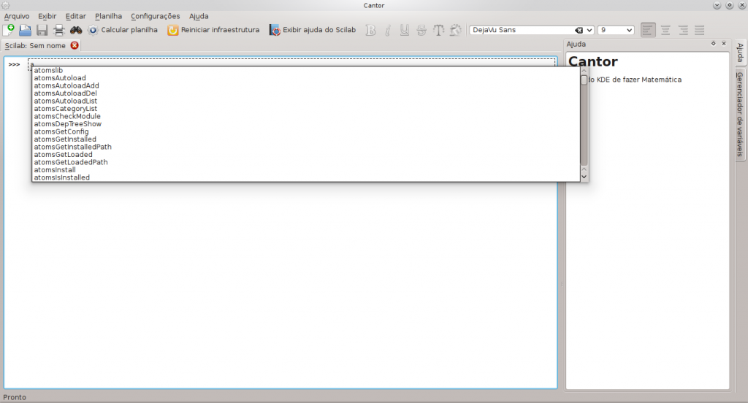Toggle italic text formatting
Viewport: 748px width, 403px height.
[388, 30]
